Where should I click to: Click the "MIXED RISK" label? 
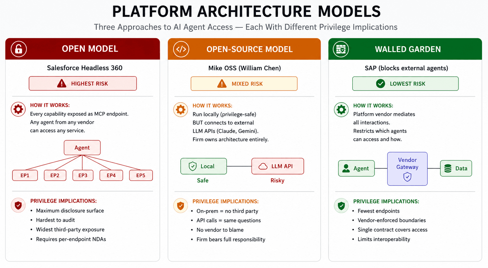click(x=247, y=84)
